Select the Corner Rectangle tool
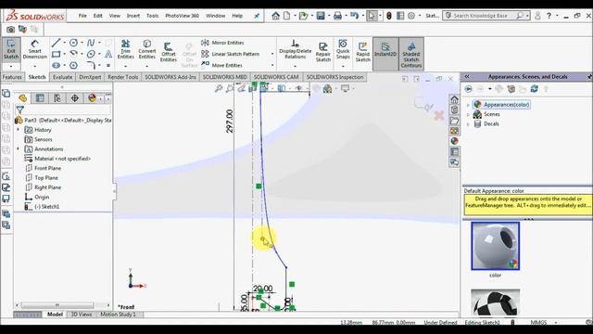Image resolution: width=593 pixels, height=334 pixels. [56, 54]
